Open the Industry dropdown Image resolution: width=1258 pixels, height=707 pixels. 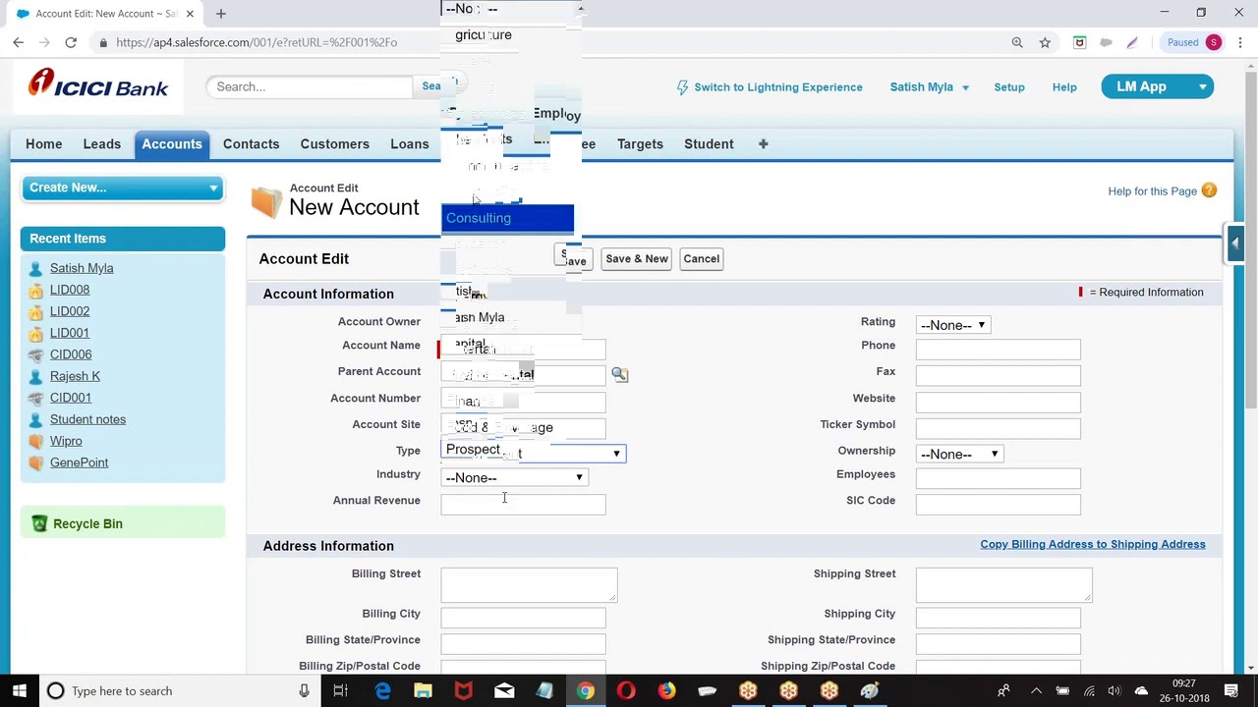point(514,477)
